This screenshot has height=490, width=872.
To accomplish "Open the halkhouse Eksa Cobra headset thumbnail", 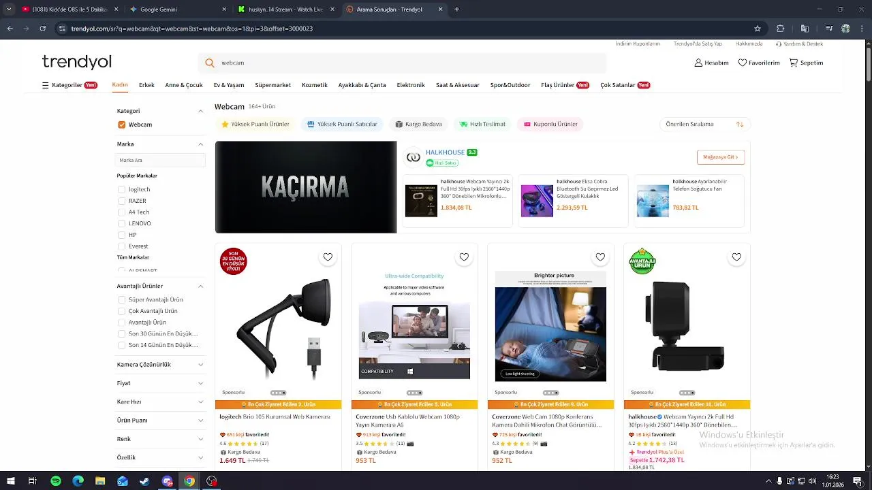I will coord(537,201).
